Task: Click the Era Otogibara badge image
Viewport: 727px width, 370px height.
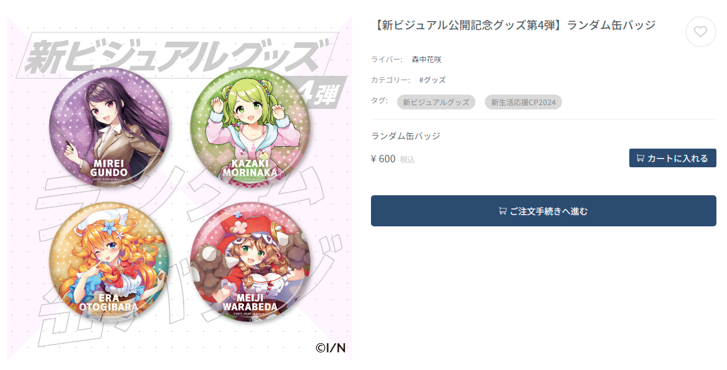Action: (110, 263)
